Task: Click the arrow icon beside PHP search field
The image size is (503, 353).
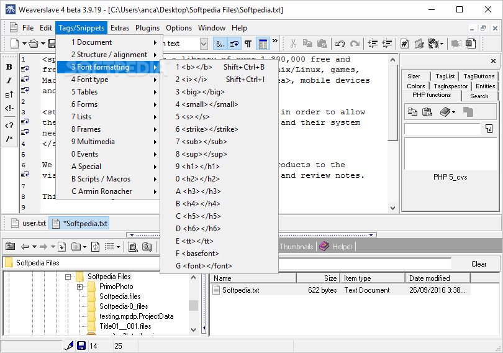Action: tap(489, 129)
